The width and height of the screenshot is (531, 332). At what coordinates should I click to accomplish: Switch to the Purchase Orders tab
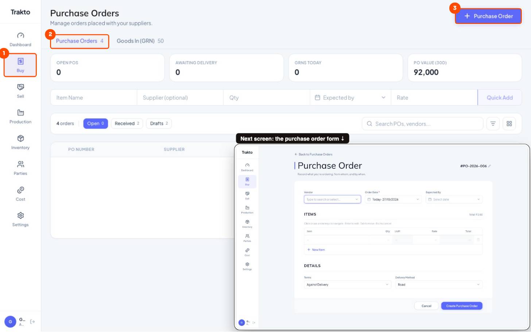[80, 41]
